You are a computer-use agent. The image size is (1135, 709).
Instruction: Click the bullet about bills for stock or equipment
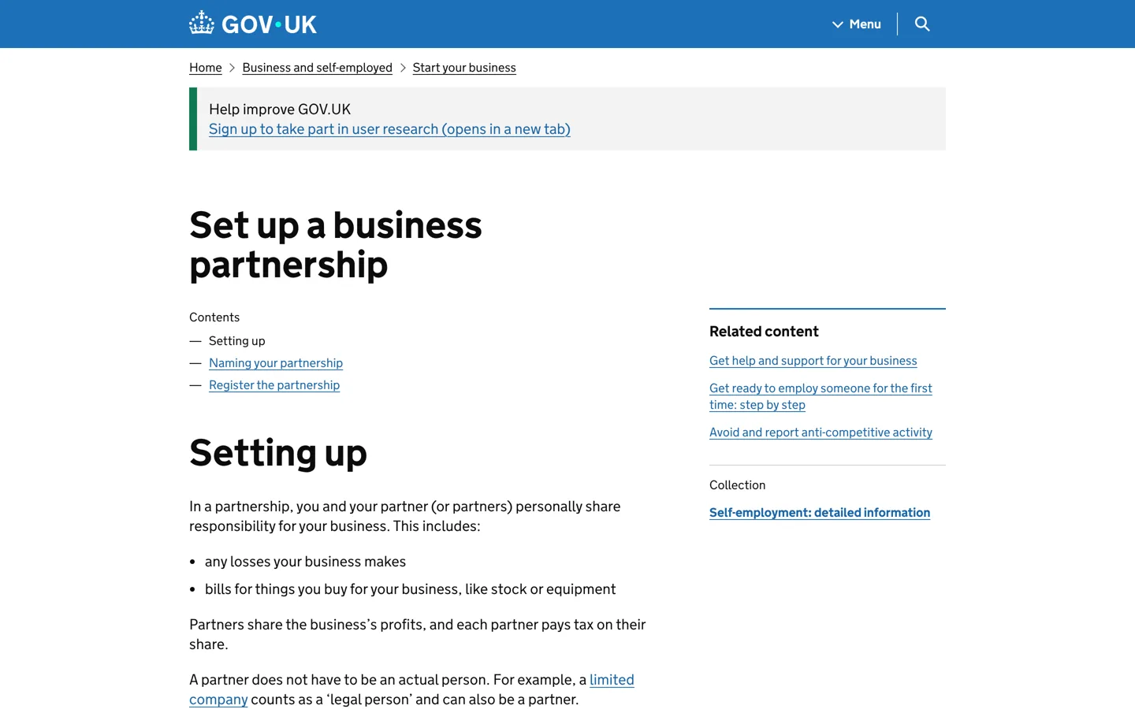click(x=411, y=589)
